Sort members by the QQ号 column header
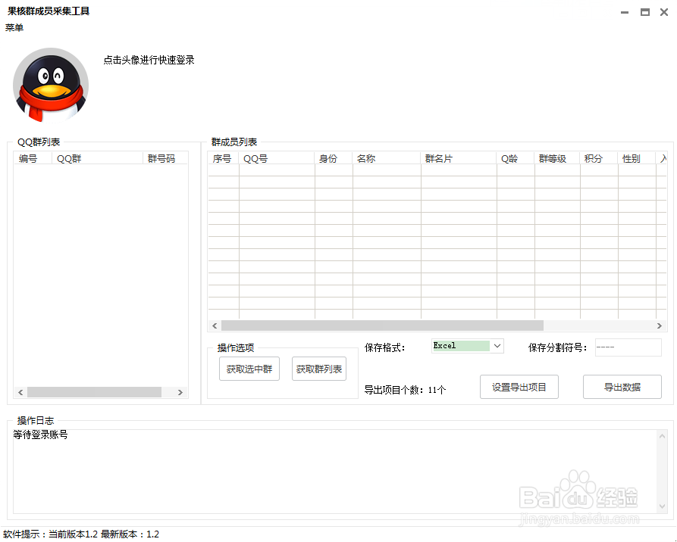Screen dimensions: 677x542 [277, 158]
